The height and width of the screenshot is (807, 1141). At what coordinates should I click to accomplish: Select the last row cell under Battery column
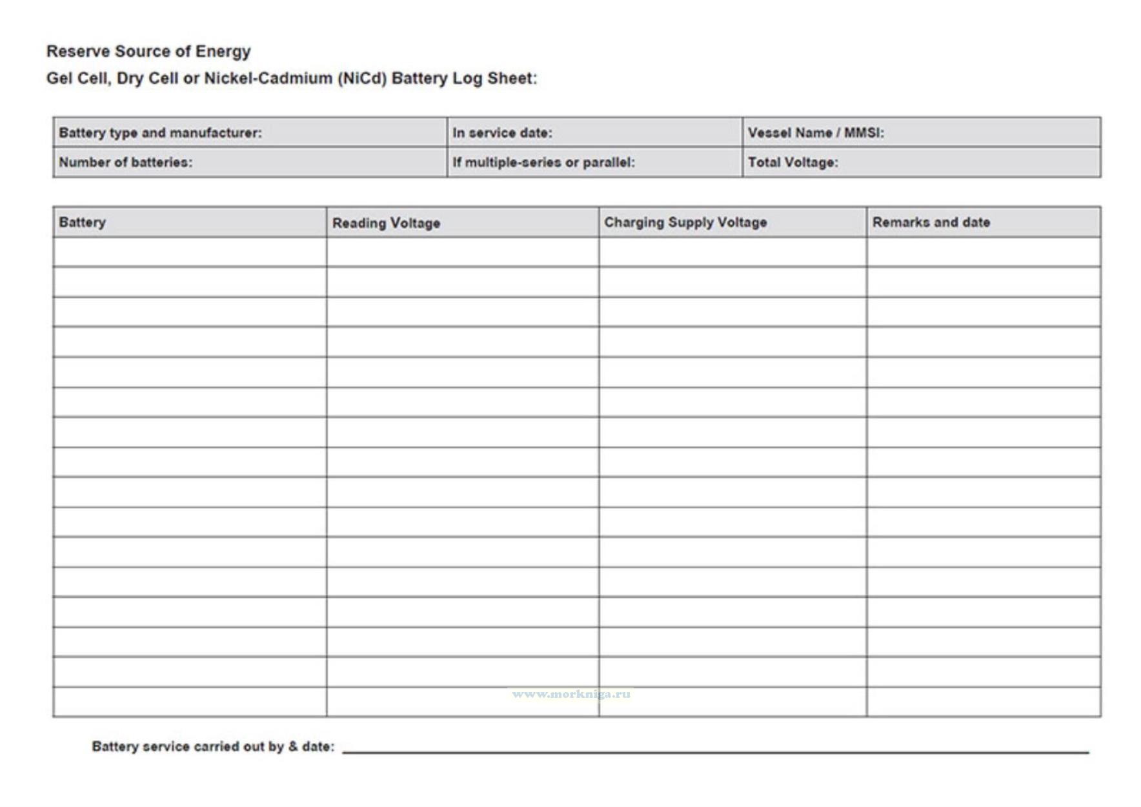[x=190, y=702]
